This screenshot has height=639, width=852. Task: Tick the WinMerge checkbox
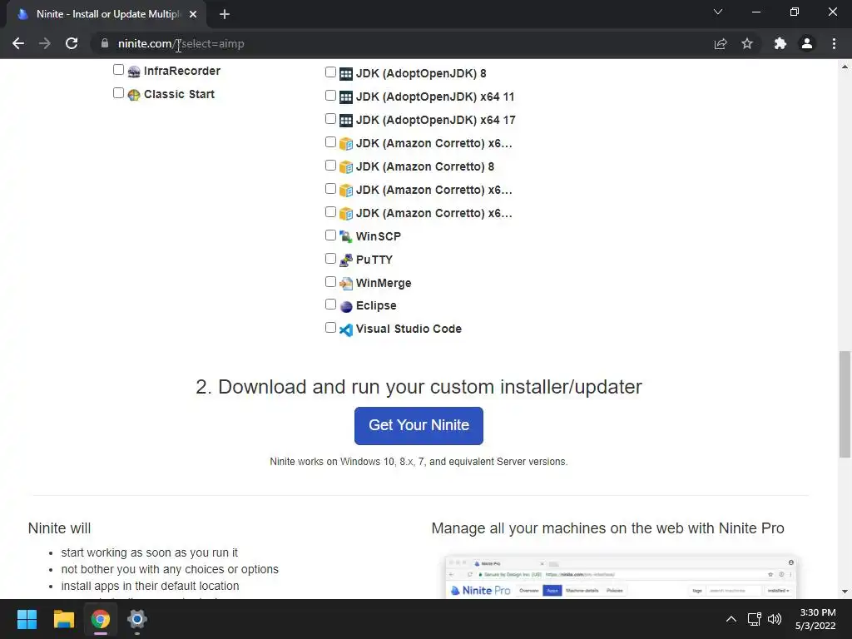pyautogui.click(x=330, y=281)
